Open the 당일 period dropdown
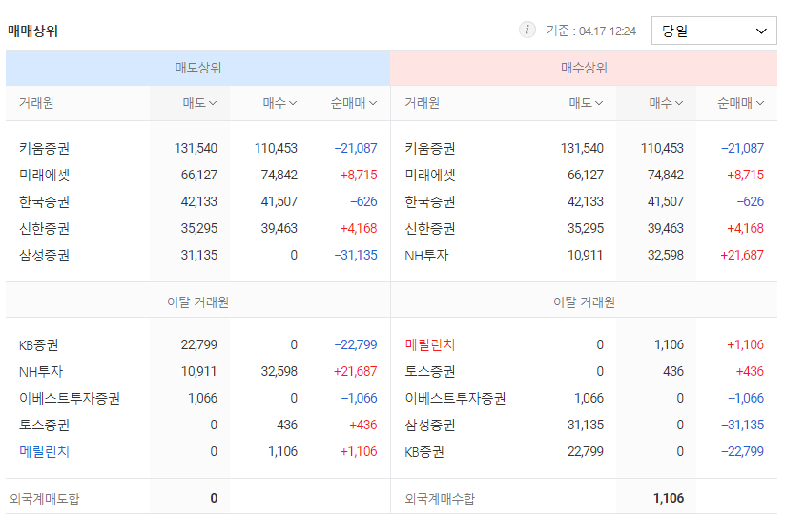Viewport: 785px width, 519px height. pos(713,31)
